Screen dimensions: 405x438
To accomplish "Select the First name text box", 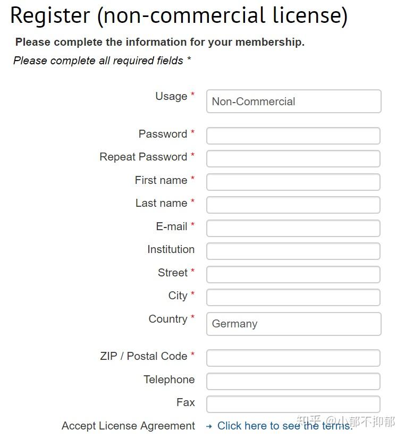I will click(x=293, y=182).
